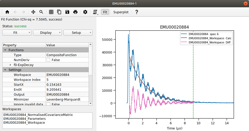The height and width of the screenshot is (131, 249).
Task: Open the Display dropdown menu
Action: tap(47, 33)
